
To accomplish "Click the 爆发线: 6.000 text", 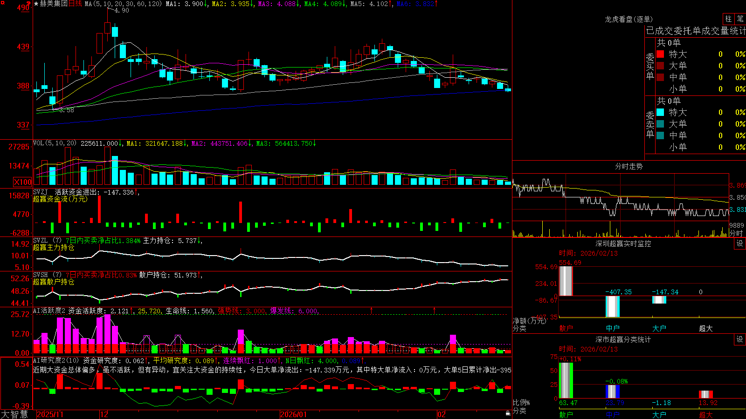I will (294, 311).
